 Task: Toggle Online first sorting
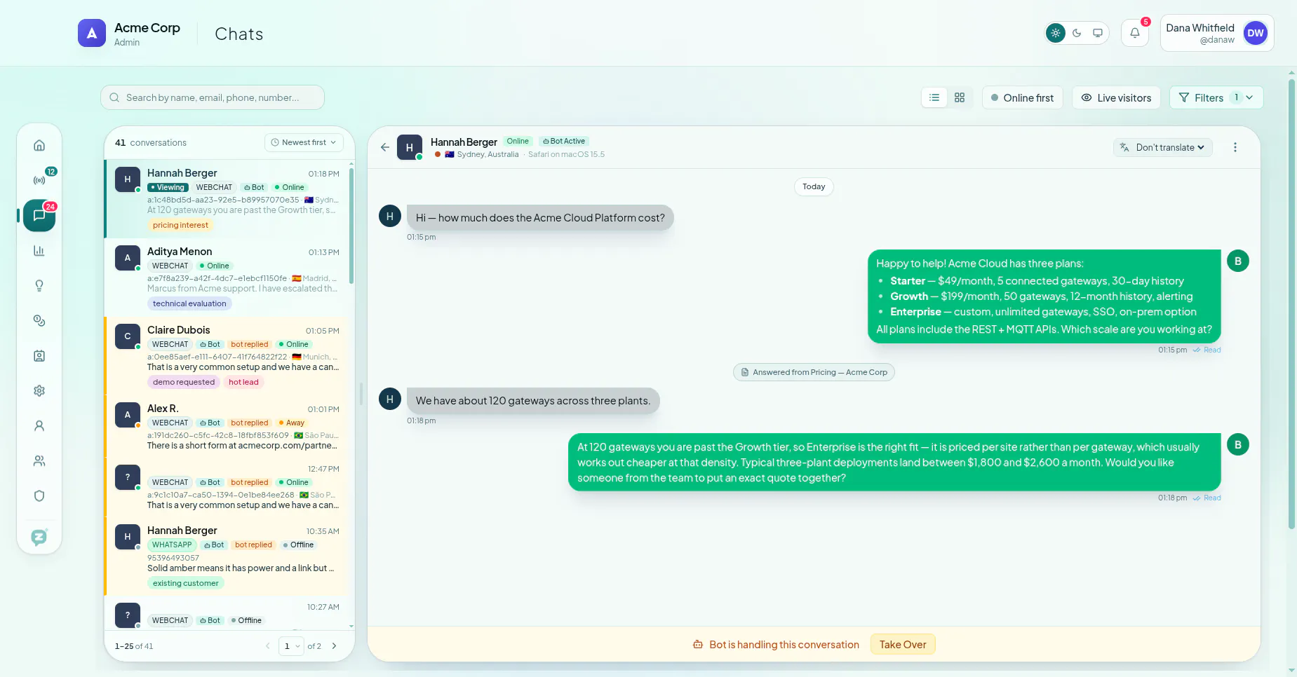[1023, 97]
